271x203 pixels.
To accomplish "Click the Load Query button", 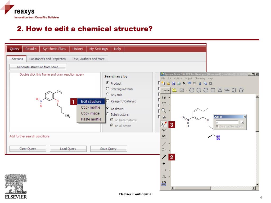I will pos(68,149).
